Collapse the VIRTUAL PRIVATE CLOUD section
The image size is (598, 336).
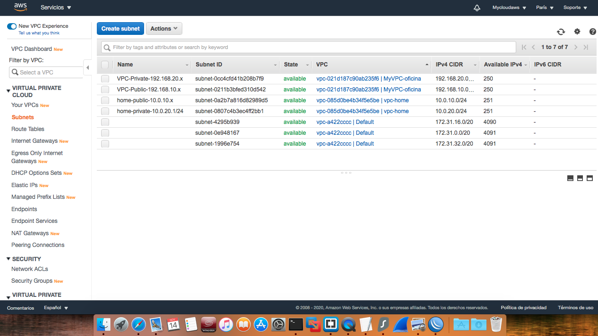8,88
